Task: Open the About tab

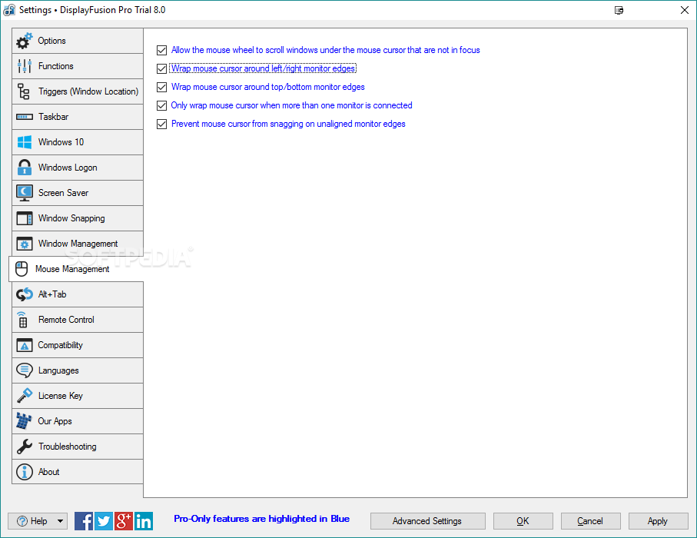Action: 78,472
